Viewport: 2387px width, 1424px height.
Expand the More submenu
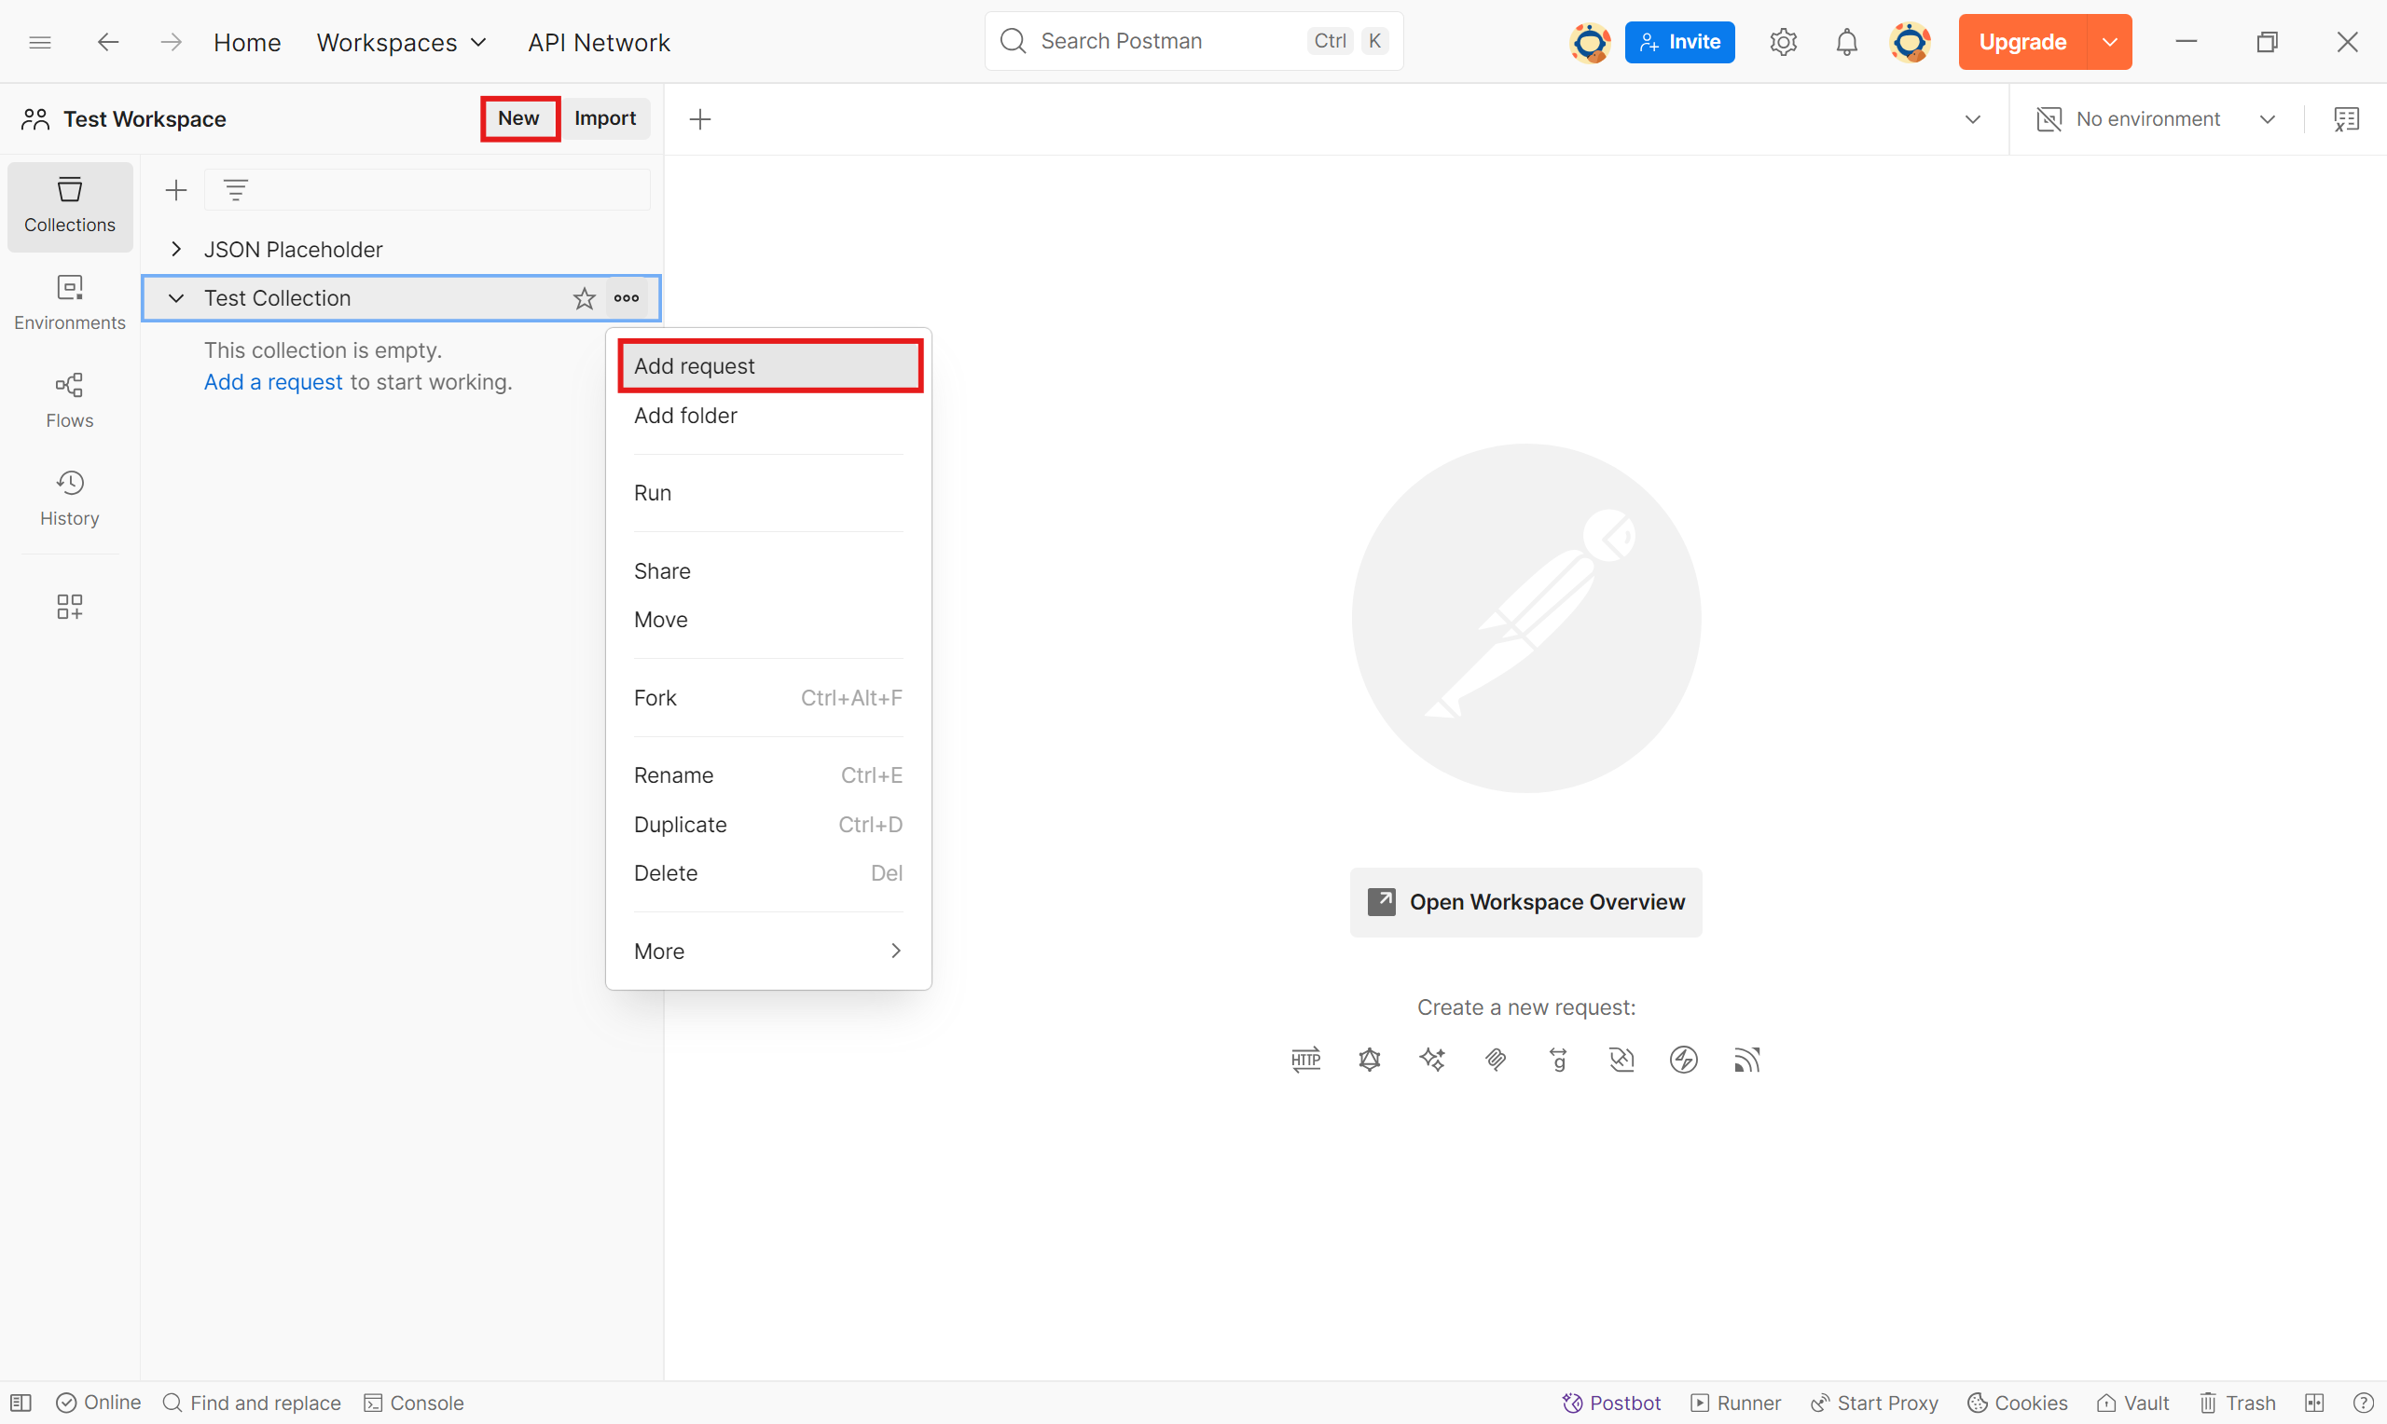[x=767, y=951]
